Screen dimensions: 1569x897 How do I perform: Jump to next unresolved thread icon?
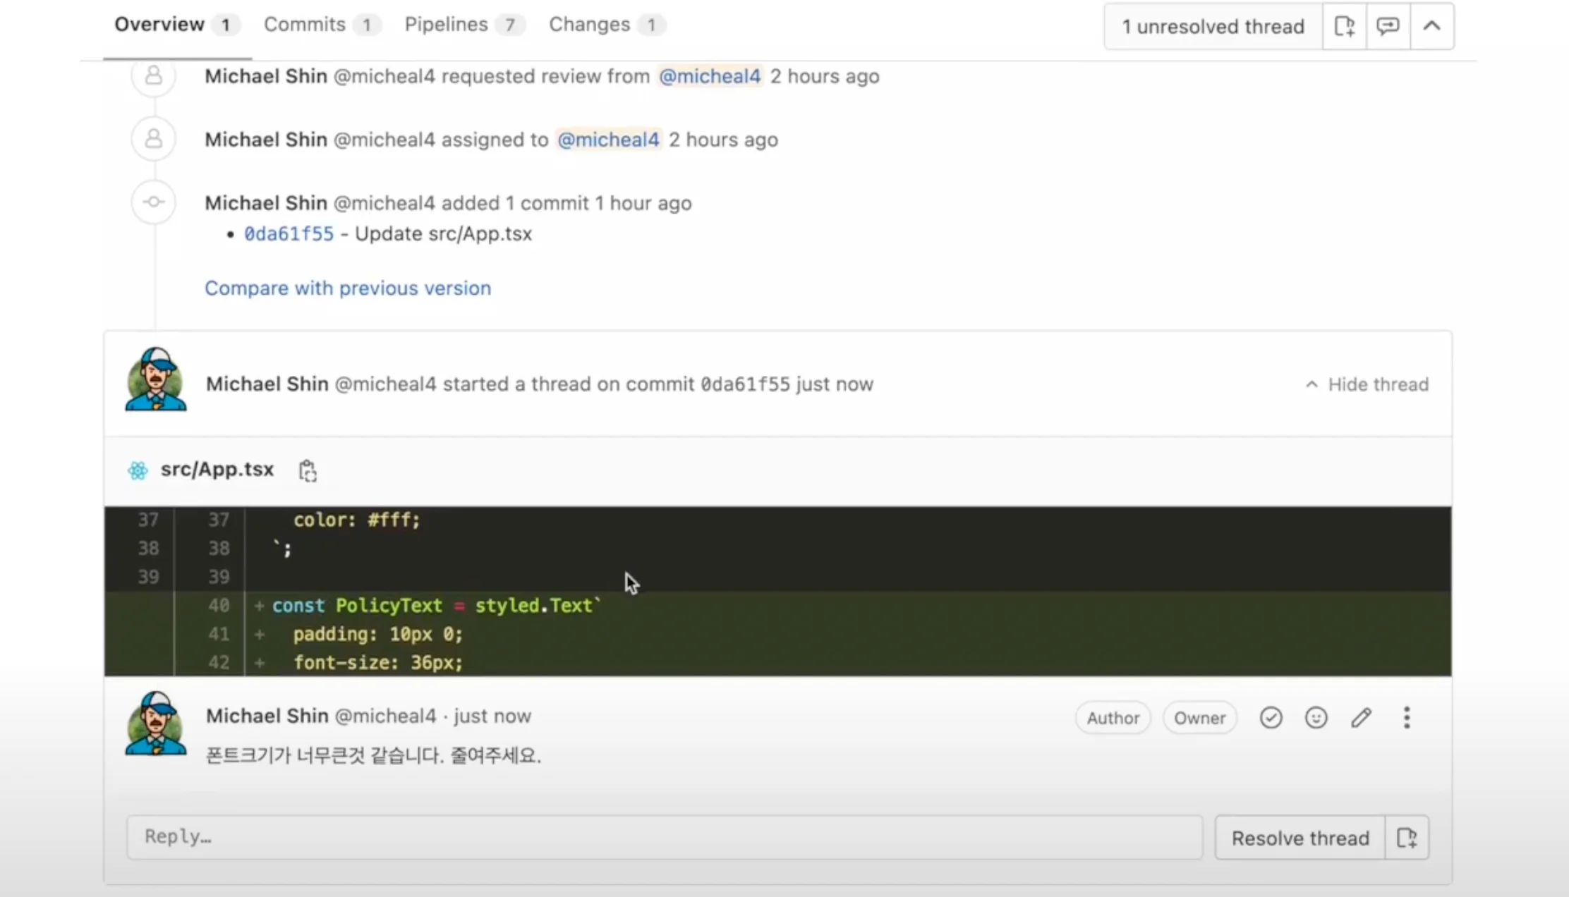click(1388, 27)
